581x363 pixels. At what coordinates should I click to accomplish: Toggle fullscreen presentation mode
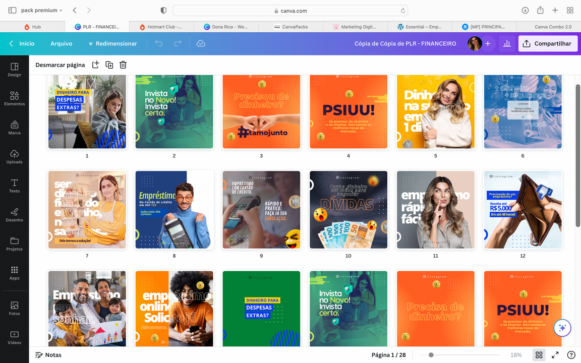(555, 355)
